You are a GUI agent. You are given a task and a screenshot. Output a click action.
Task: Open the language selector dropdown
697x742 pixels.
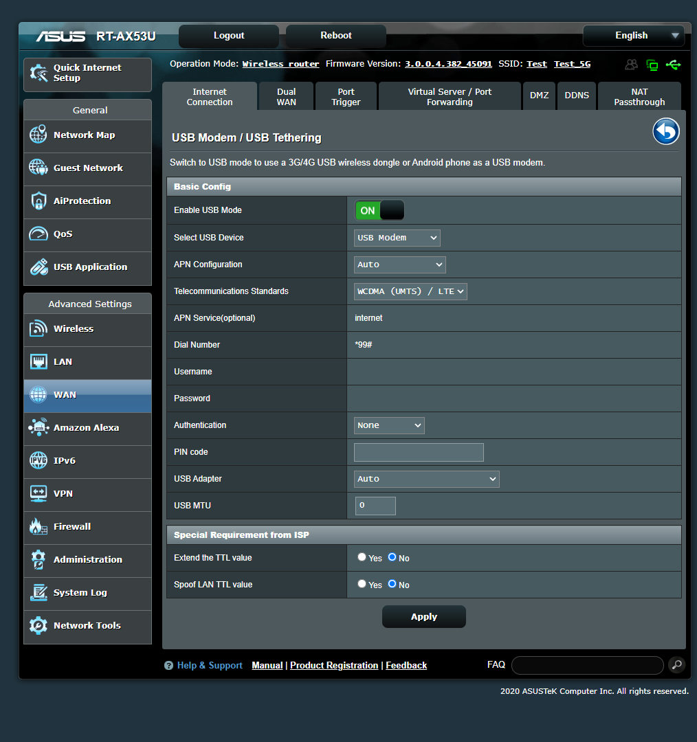[x=633, y=35]
